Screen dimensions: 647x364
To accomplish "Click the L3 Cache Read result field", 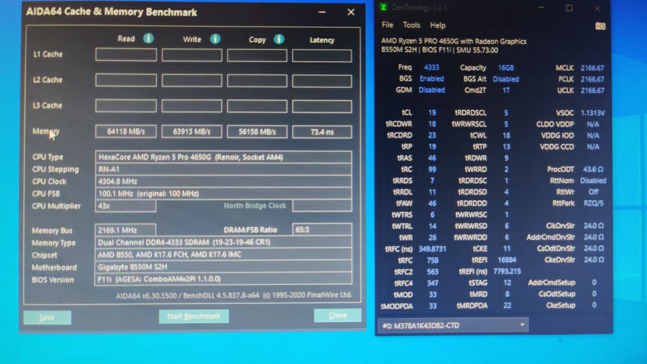I will point(126,105).
